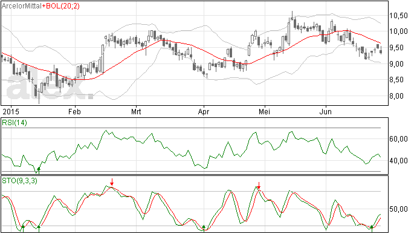Click the 10,00 price axis label
Image resolution: width=417 pixels, height=234 pixels.
[x=398, y=31]
